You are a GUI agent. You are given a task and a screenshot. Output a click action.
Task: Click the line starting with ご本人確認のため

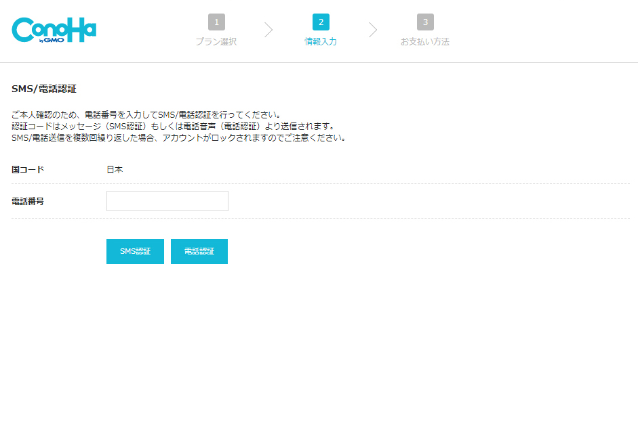pyautogui.click(x=146, y=114)
